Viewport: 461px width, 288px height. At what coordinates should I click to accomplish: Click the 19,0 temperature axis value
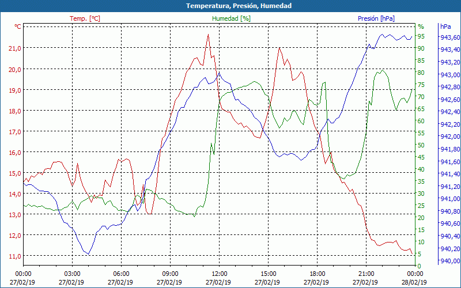coord(15,90)
